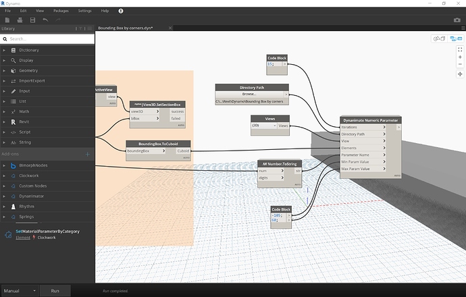Expand the Math library category
Screen dimensions: 466x297
pos(4,111)
